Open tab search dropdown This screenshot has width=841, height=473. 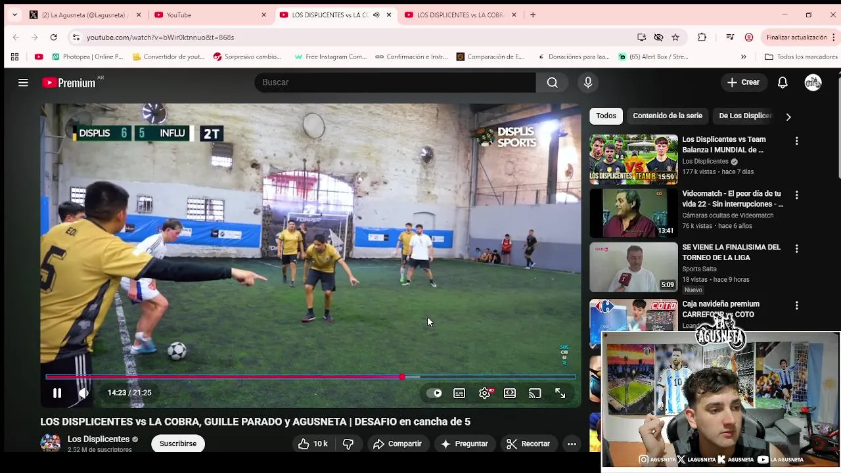pyautogui.click(x=14, y=14)
